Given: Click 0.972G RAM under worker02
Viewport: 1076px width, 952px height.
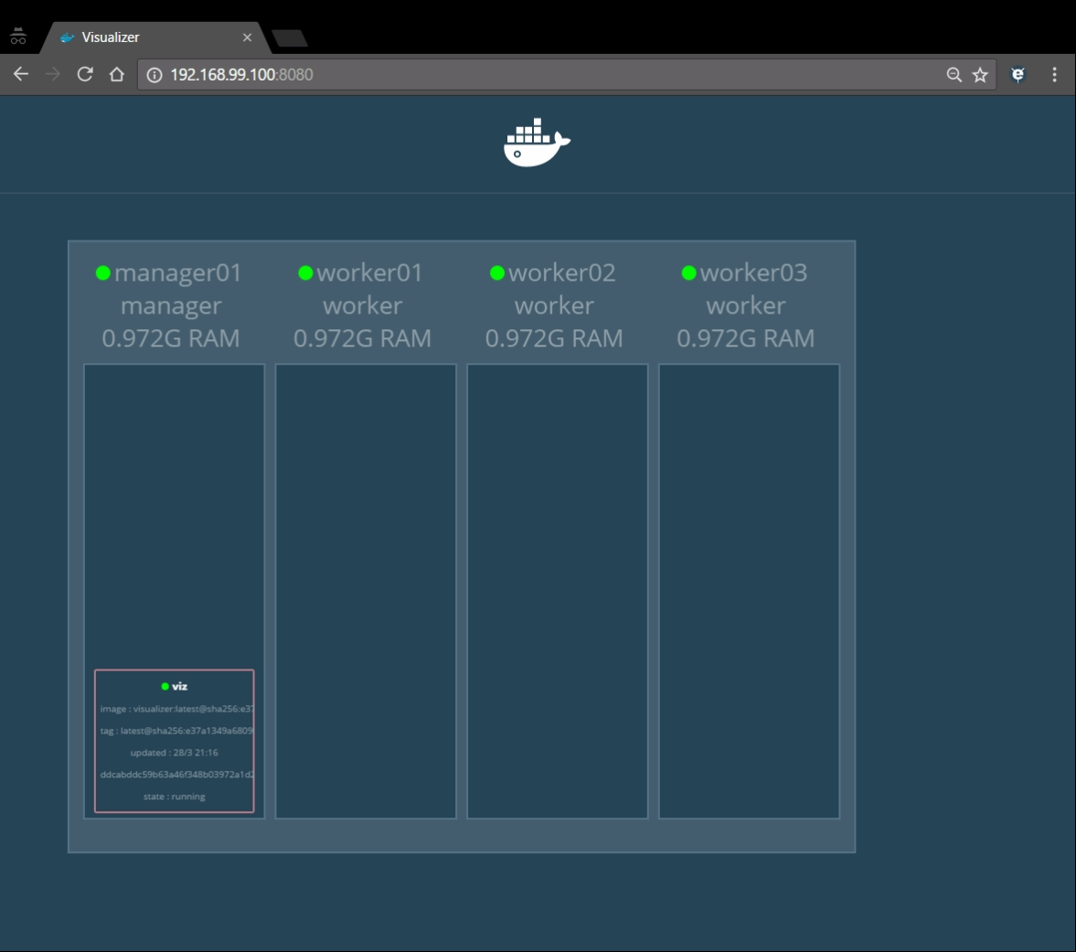Looking at the screenshot, I should coord(555,338).
